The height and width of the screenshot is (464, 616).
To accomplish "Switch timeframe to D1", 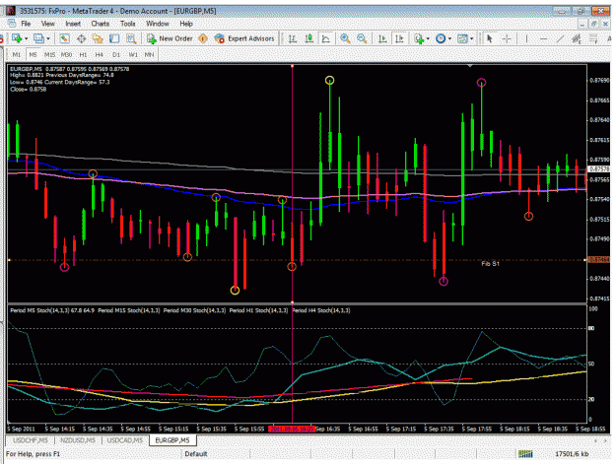I will pos(116,54).
